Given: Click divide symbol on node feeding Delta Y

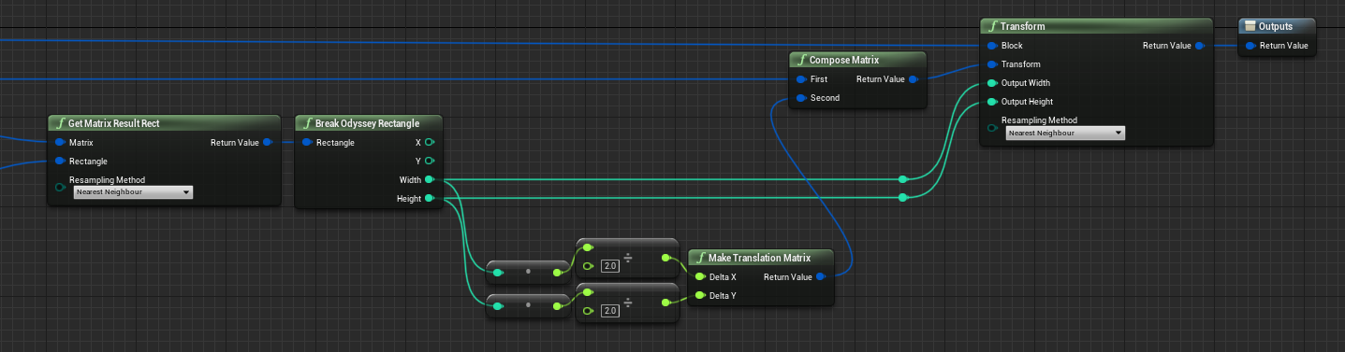Looking at the screenshot, I should pos(629,302).
